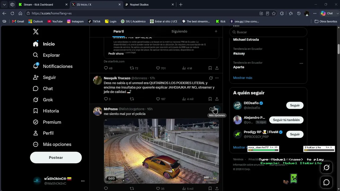Repost the Nesquik Trucazo post
The height and width of the screenshot is (191, 340).
coord(132,99)
